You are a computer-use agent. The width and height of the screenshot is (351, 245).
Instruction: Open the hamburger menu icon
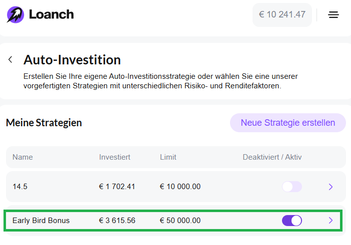[x=333, y=15]
